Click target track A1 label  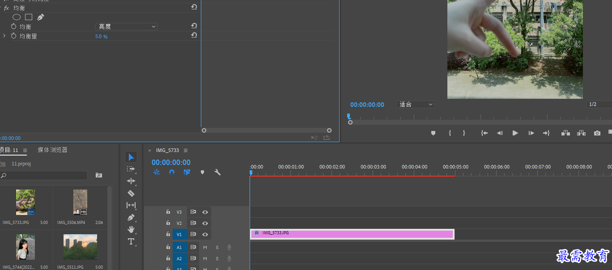coord(179,247)
